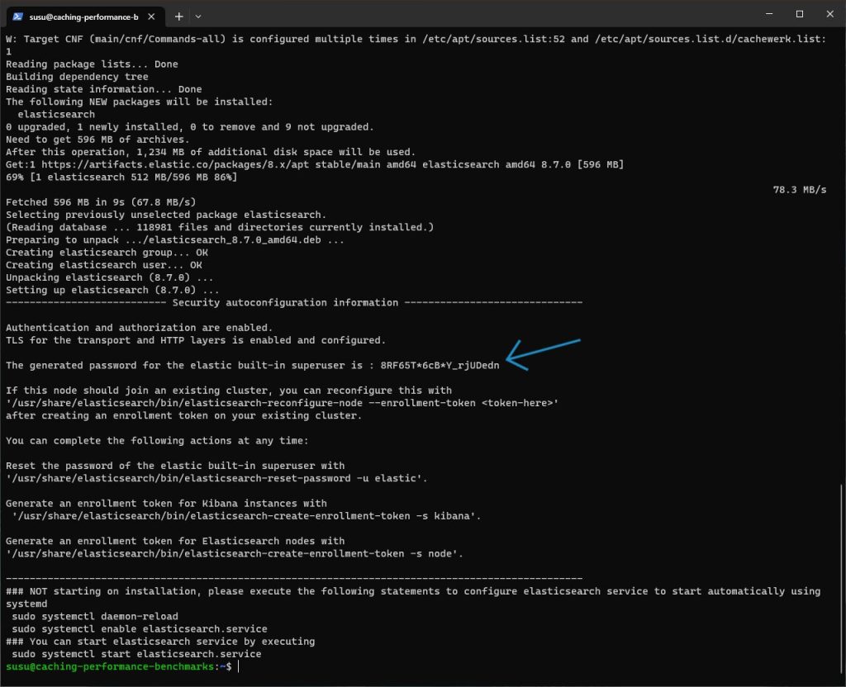Open a new terminal tab with plus button
The height and width of the screenshot is (687, 846).
pyautogui.click(x=179, y=16)
